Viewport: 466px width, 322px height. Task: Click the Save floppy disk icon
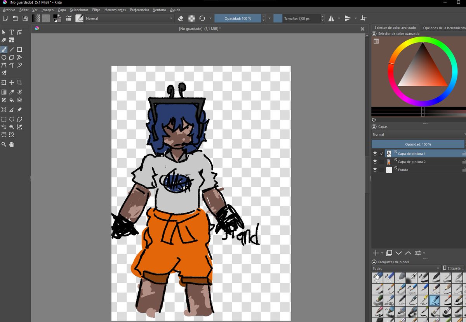25,18
